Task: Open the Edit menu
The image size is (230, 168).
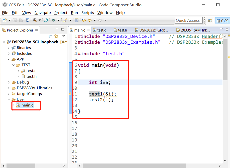Action: 15,13
